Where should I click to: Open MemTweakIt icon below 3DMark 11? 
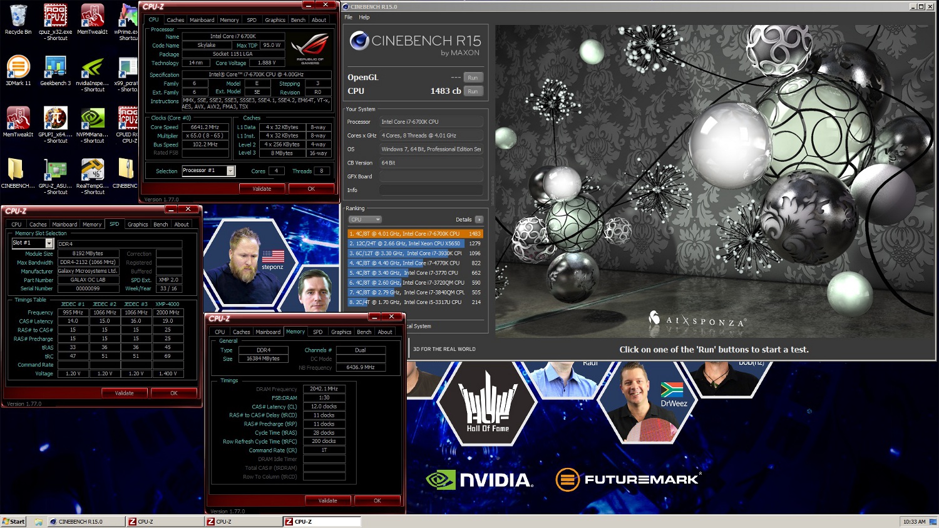18,118
